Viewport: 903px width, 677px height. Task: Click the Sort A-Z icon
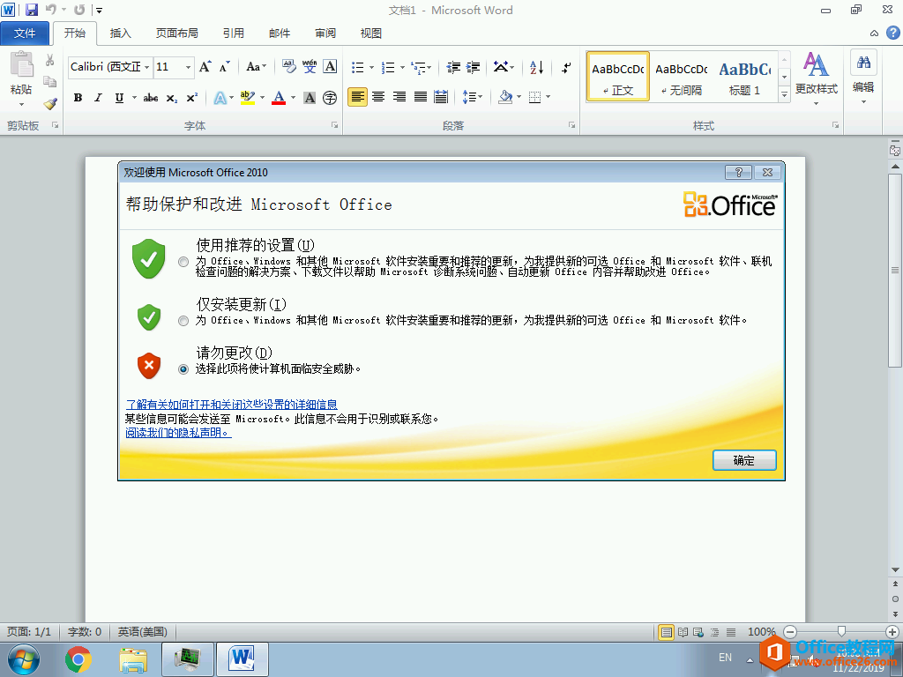coord(537,67)
